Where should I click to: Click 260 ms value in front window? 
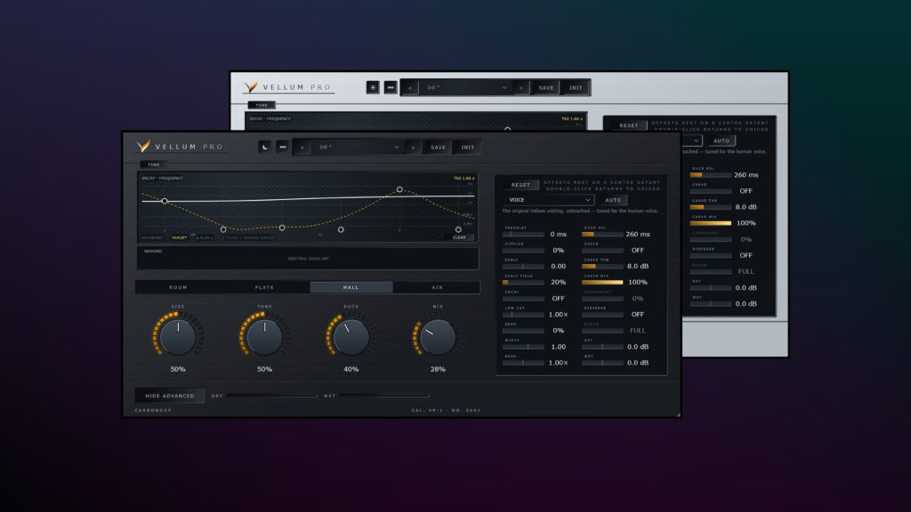(x=637, y=235)
